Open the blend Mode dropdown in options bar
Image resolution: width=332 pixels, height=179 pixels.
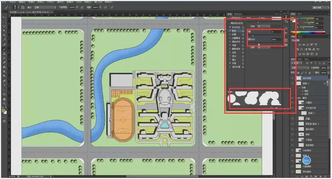45,7
